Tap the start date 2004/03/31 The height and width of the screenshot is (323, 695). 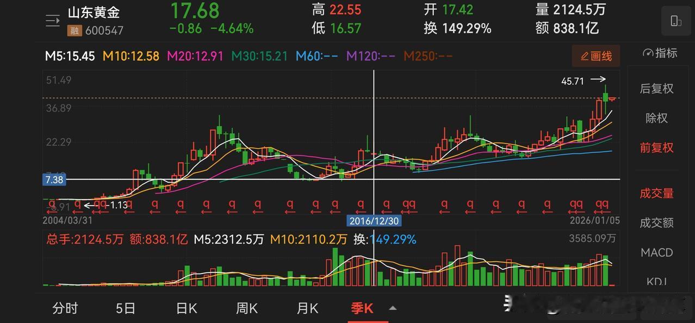coord(67,220)
